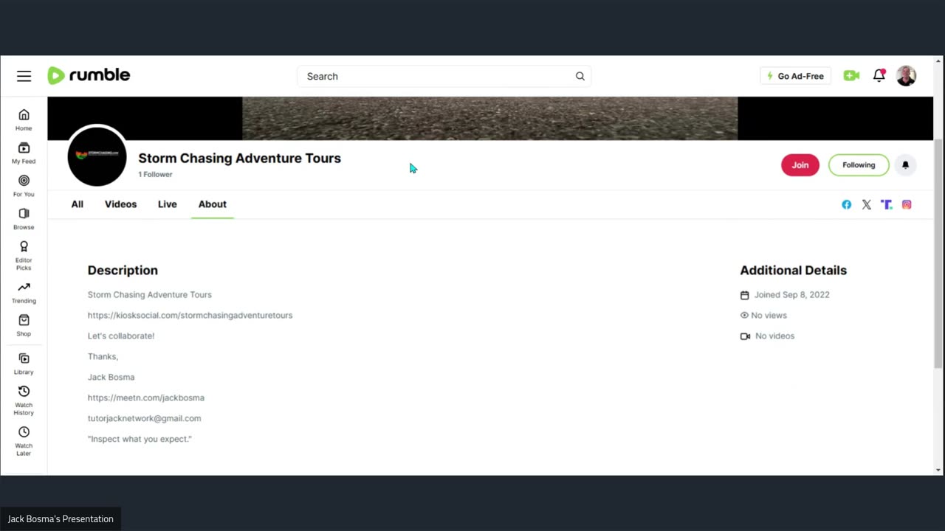Click the No views text
This screenshot has width=945, height=531.
coord(769,315)
